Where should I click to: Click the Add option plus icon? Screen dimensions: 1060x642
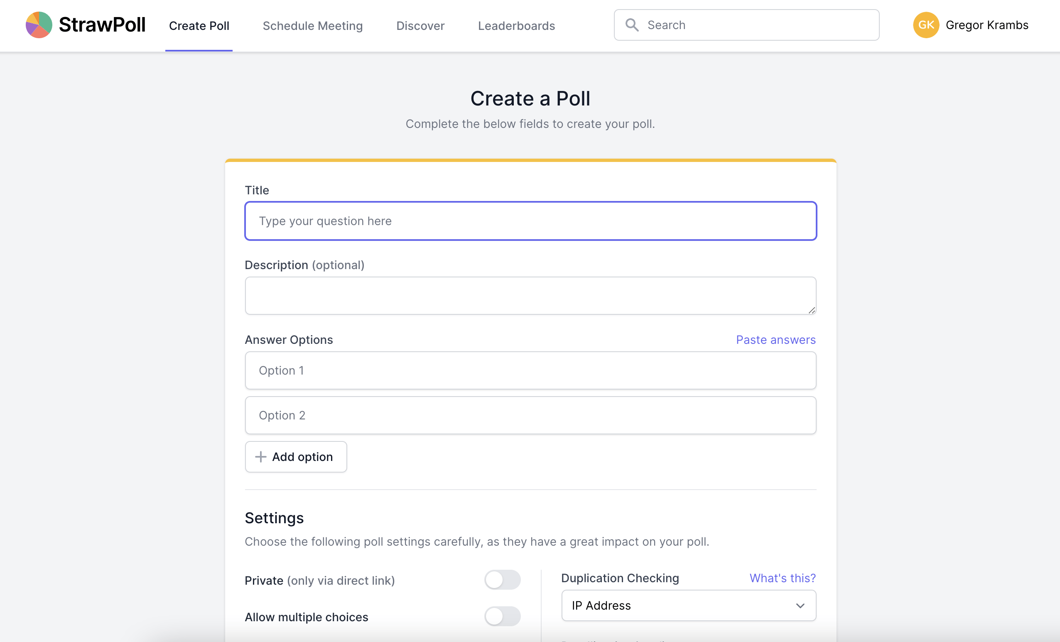tap(260, 456)
